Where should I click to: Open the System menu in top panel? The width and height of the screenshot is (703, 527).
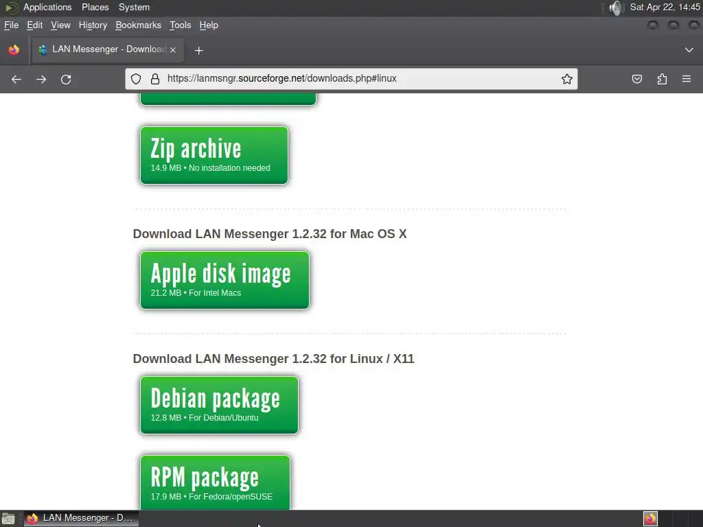[134, 7]
